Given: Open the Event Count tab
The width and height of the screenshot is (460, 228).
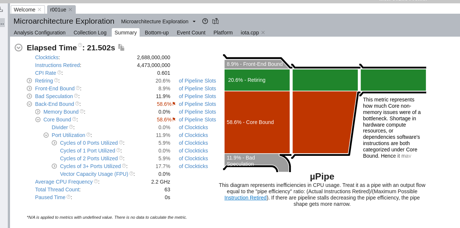Looking at the screenshot, I should pos(191,33).
